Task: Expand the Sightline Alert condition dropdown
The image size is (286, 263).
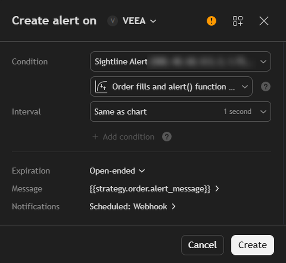Action: (181, 61)
